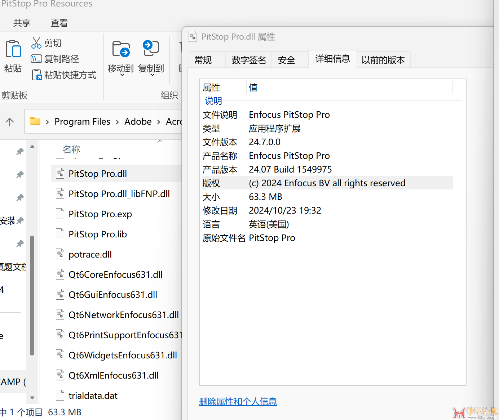
Task: Select the 原始文件名 PitStop Pro row
Action: 327,238
